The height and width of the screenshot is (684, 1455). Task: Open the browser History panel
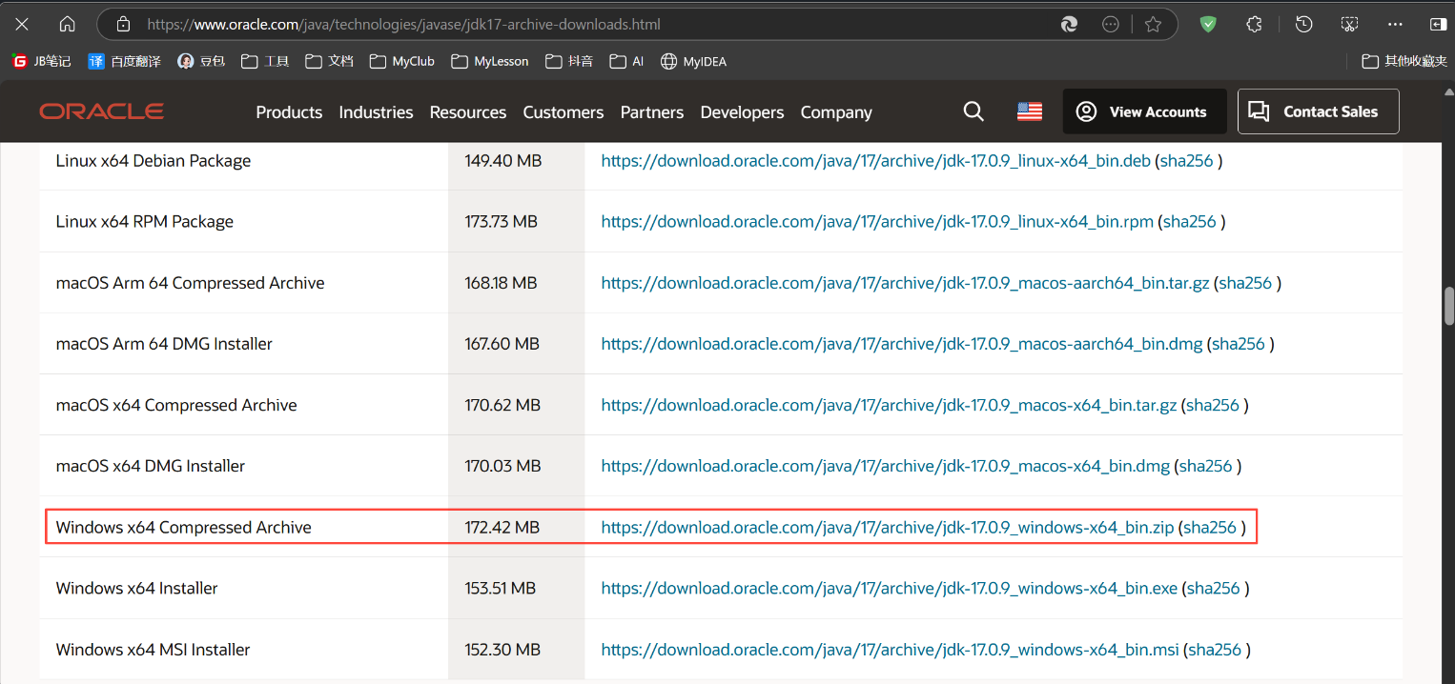click(x=1304, y=24)
